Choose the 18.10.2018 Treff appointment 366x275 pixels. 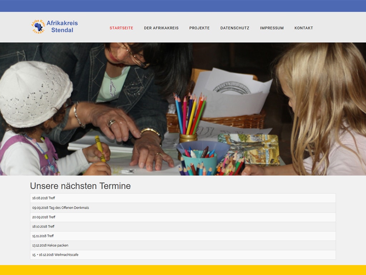(43, 227)
